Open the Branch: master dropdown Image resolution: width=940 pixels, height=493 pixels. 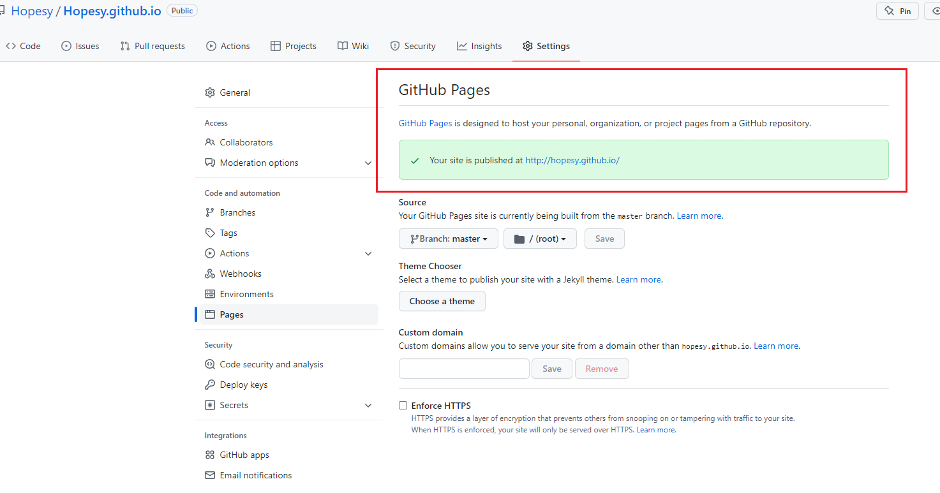(448, 239)
